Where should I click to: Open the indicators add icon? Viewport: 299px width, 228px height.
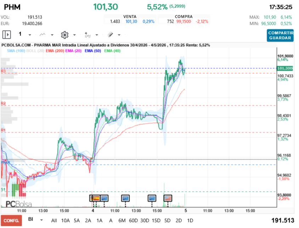pos(88,35)
